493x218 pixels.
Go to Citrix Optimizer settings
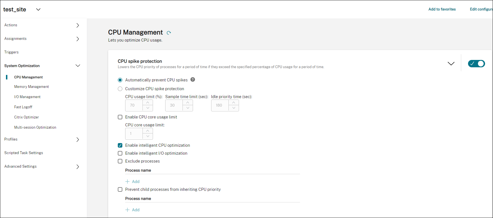[26, 117]
